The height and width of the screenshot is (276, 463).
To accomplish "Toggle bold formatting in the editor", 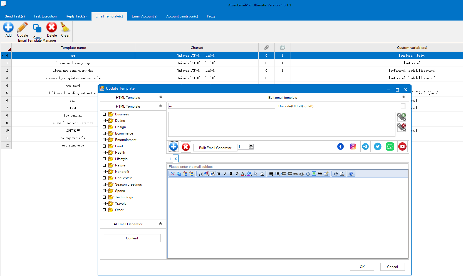I will click(x=219, y=174).
